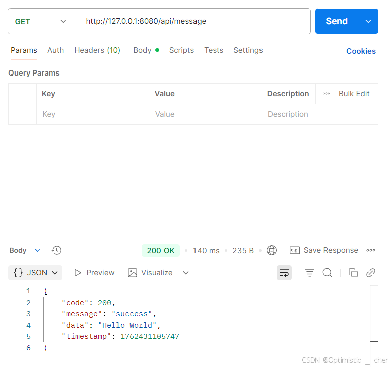The height and width of the screenshot is (367, 390).
Task: Click the JSON braces icon
Action: [18, 273]
